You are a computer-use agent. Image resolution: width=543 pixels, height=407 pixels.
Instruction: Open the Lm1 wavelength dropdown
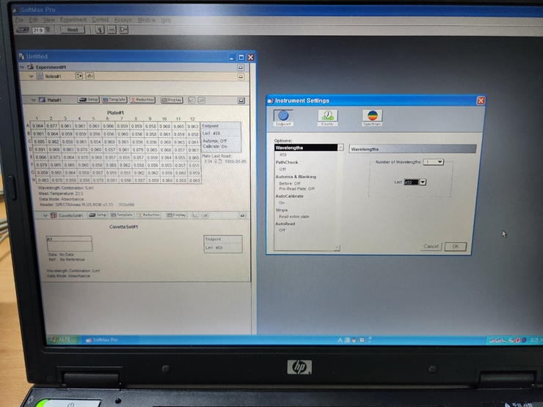point(422,182)
